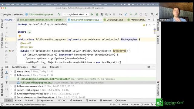Run LoginServiceTest with green play icon
This screenshot has height=109, width=194.
coord(92,14)
